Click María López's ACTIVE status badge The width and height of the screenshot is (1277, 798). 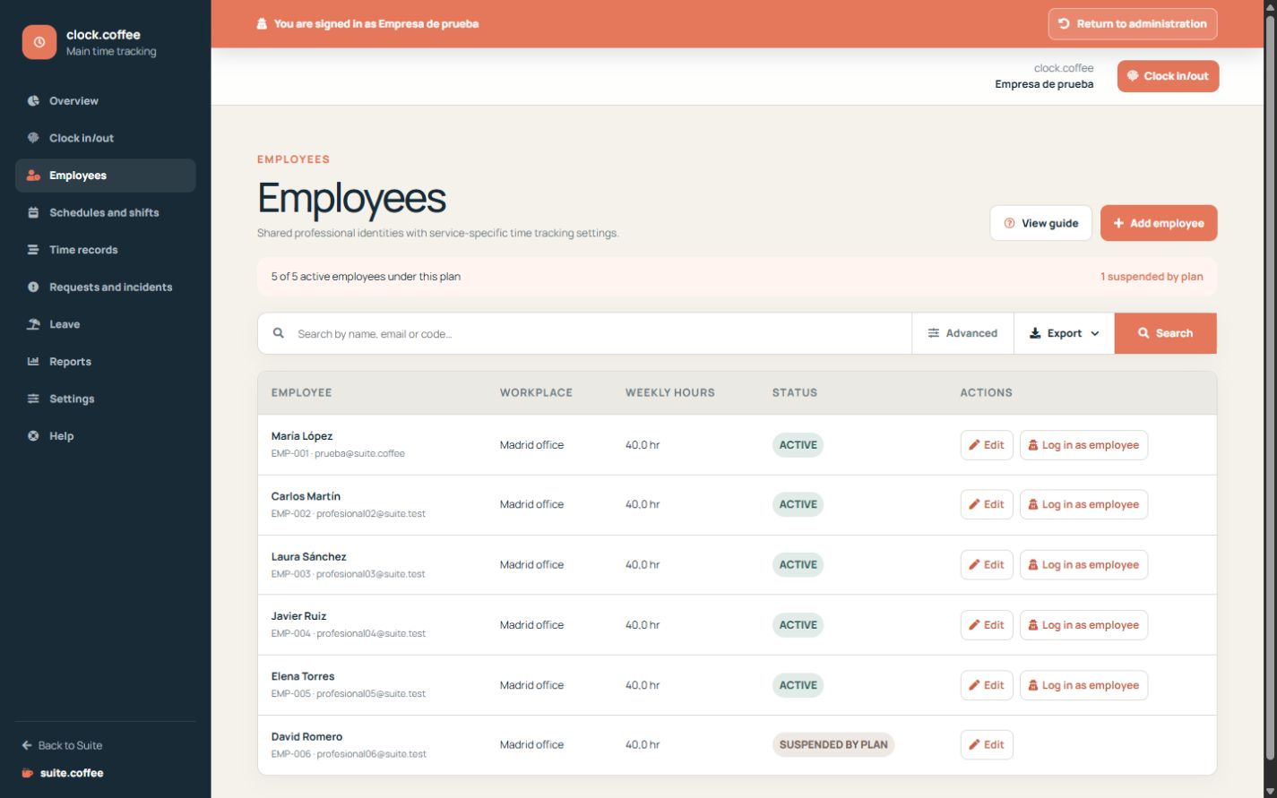798,445
